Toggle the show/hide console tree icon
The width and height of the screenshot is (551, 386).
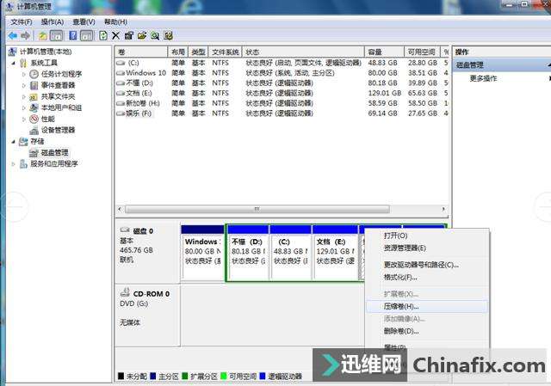56,36
